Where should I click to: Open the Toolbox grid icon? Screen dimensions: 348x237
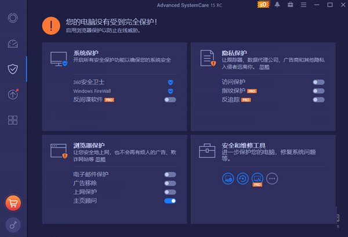13,120
